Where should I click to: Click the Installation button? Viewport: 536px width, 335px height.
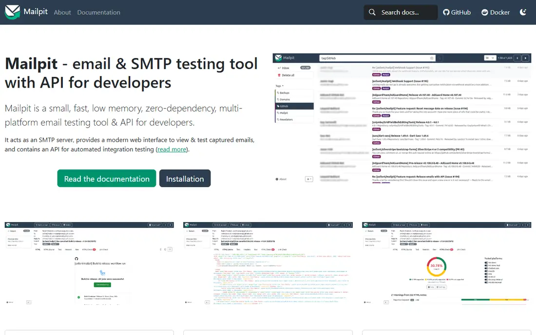[185, 178]
